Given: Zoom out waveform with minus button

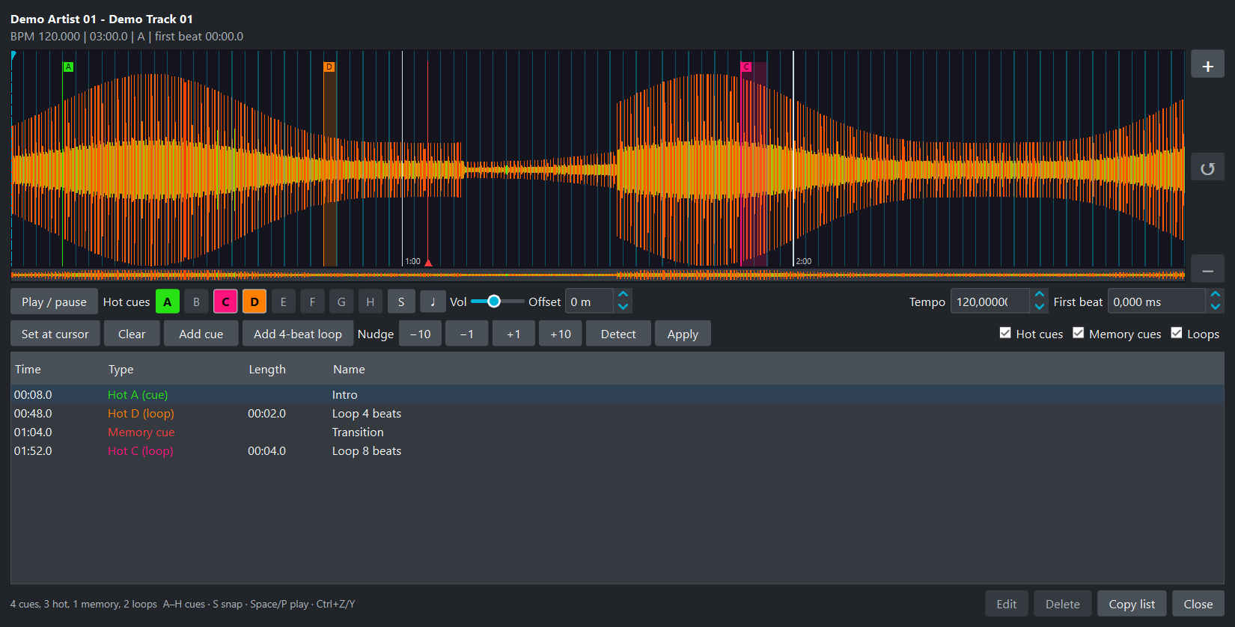Looking at the screenshot, I should tap(1207, 269).
